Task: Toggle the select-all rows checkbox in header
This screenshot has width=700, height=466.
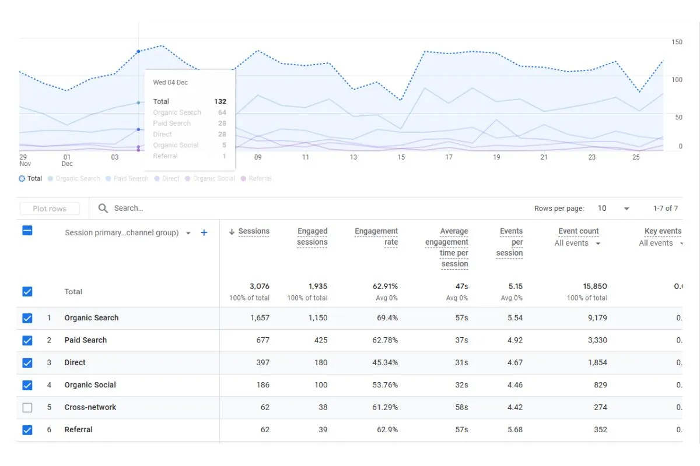Action: [27, 231]
